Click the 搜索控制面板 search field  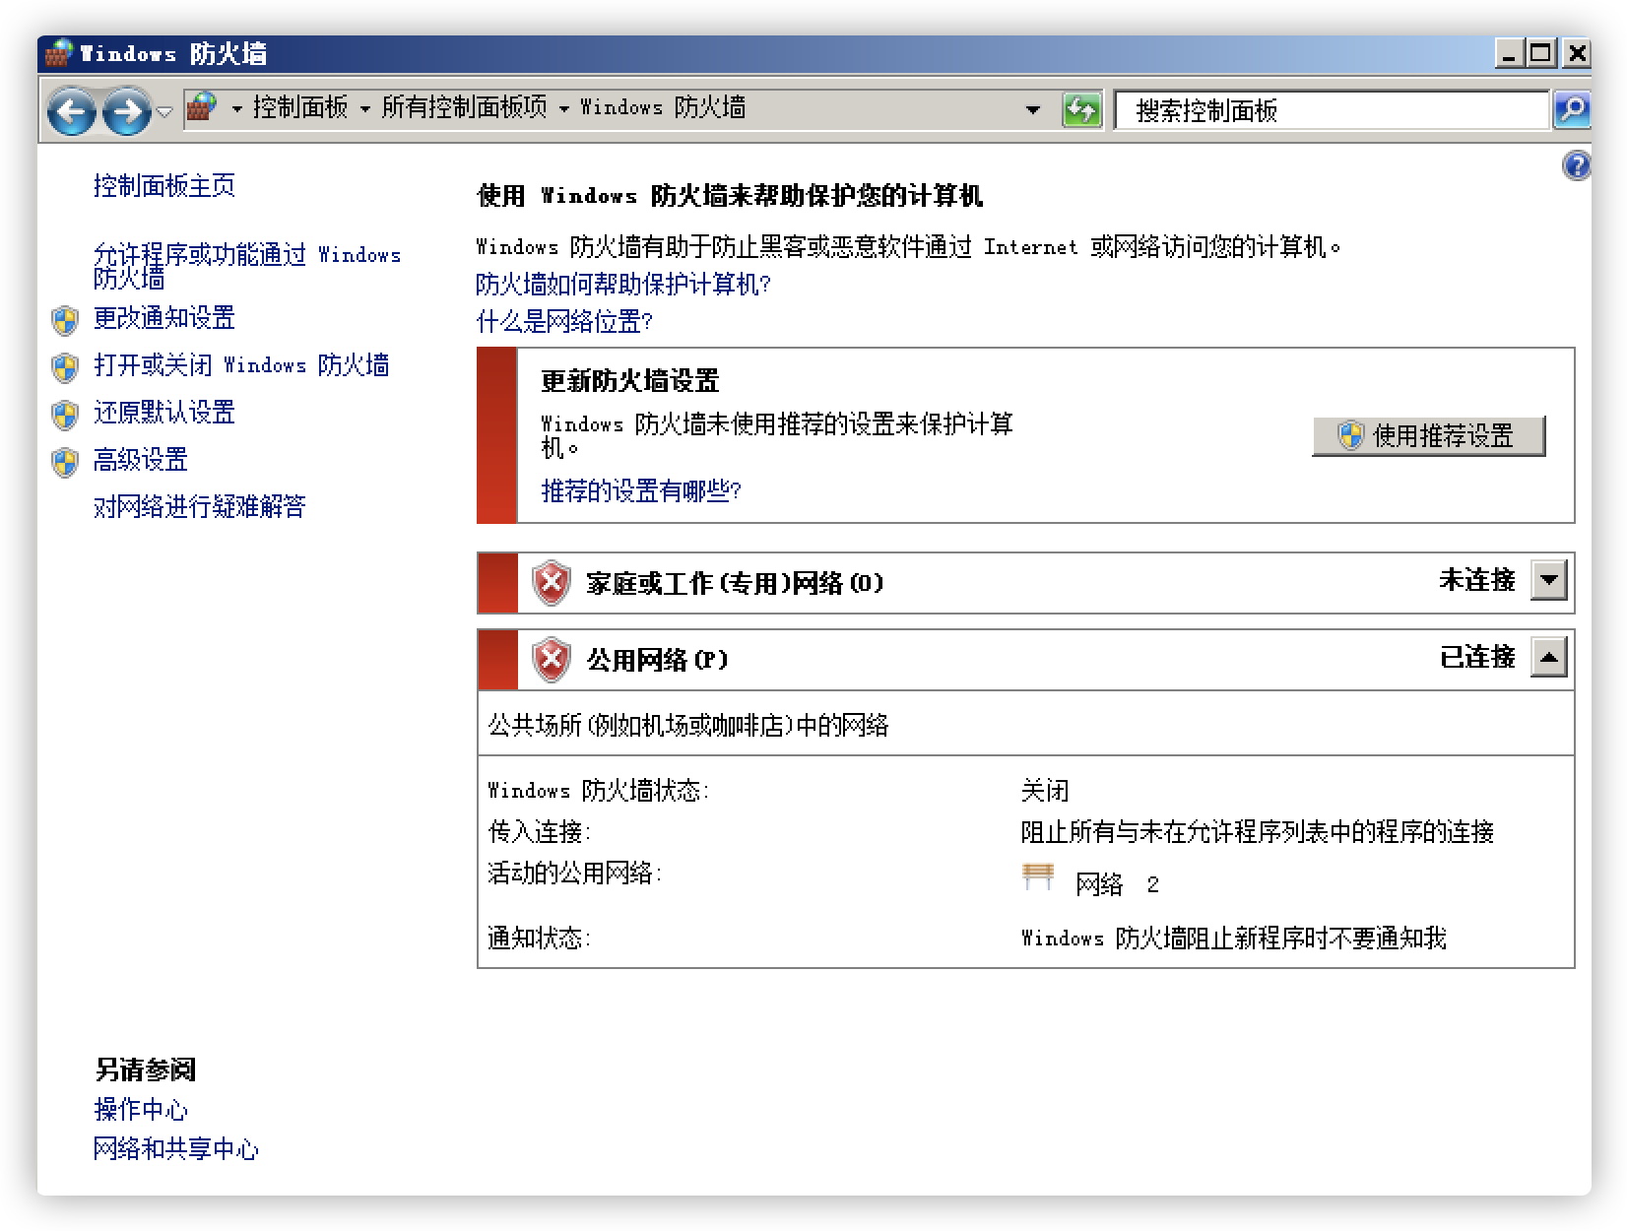(x=1332, y=110)
